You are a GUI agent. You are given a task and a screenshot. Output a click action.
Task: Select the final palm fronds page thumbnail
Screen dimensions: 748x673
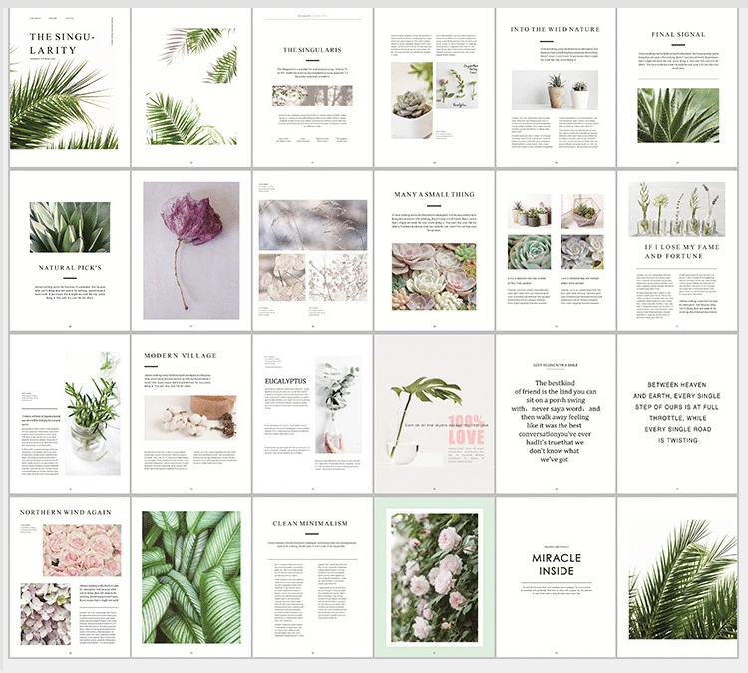pyautogui.click(x=677, y=577)
